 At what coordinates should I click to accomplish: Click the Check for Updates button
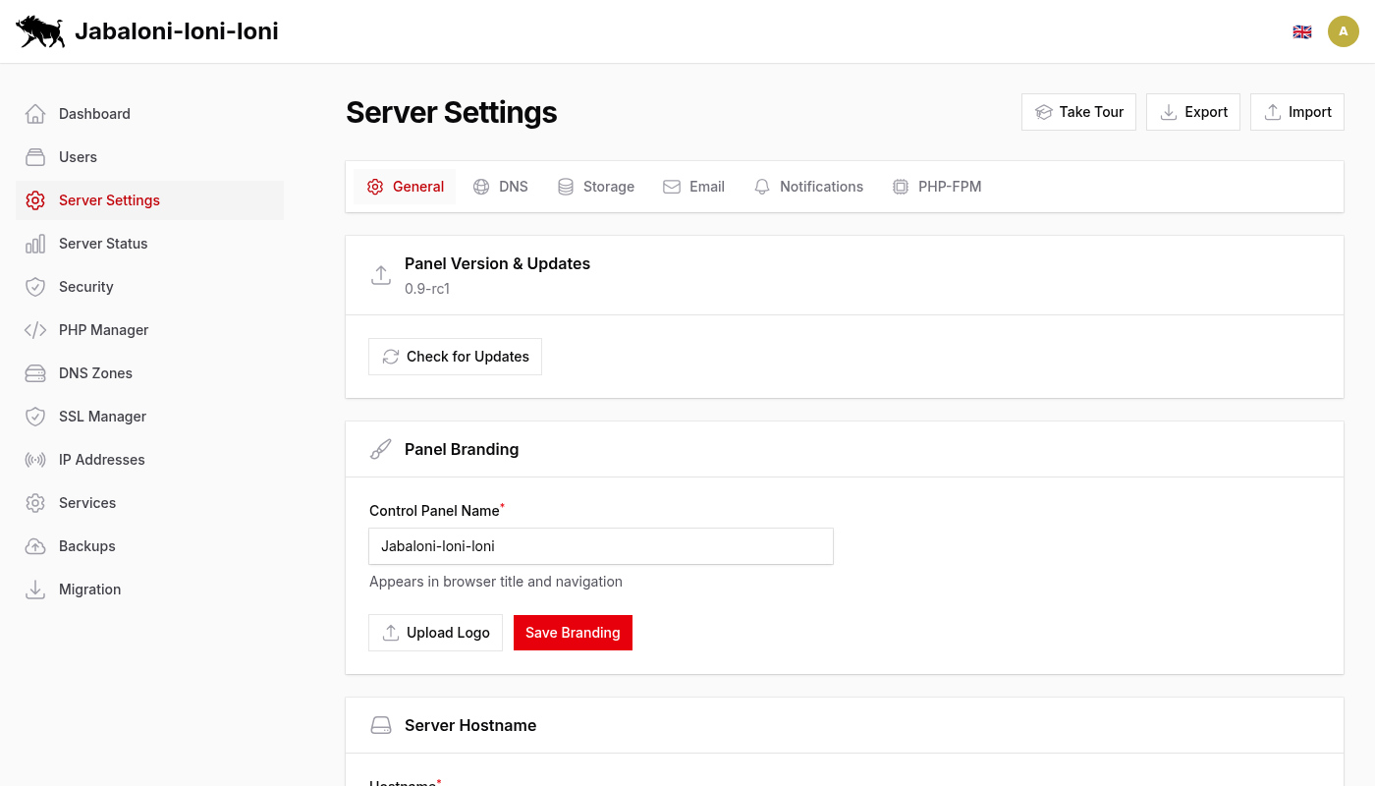[x=455, y=356]
